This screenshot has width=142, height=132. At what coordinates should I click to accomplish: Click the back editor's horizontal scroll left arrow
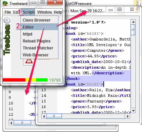coord(11,123)
